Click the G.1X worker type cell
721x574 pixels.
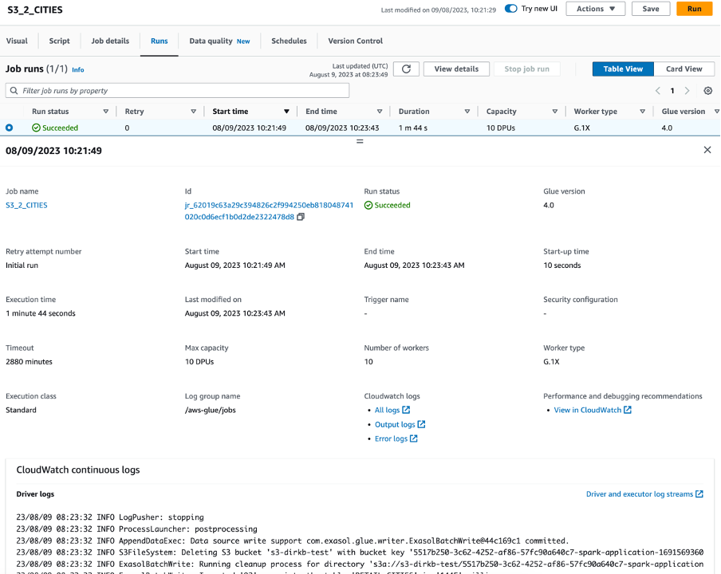point(582,128)
